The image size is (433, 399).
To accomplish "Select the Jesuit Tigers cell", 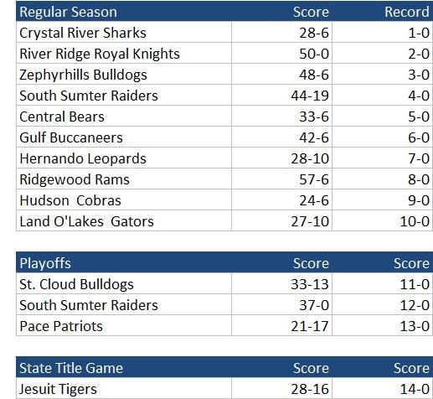I will tap(124, 388).
